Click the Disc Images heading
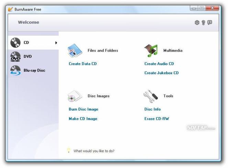Screen dimensions: 228x168 (99, 96)
